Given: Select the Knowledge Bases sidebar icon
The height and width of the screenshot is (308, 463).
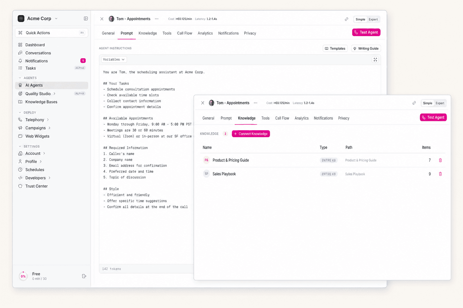Looking at the screenshot, I should (x=20, y=102).
